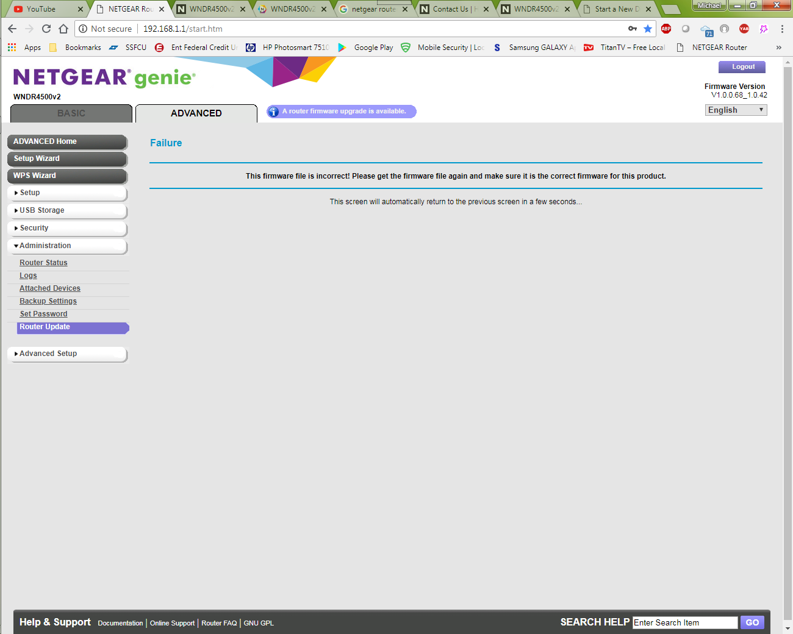793x634 pixels.
Task: Close the YouTube tab
Action: 80,9
